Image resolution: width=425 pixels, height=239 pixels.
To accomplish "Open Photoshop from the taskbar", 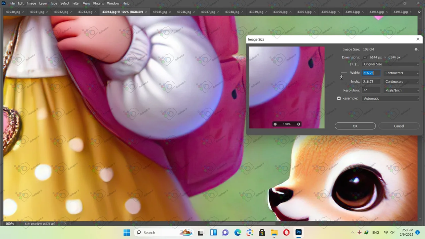I will coord(298,232).
